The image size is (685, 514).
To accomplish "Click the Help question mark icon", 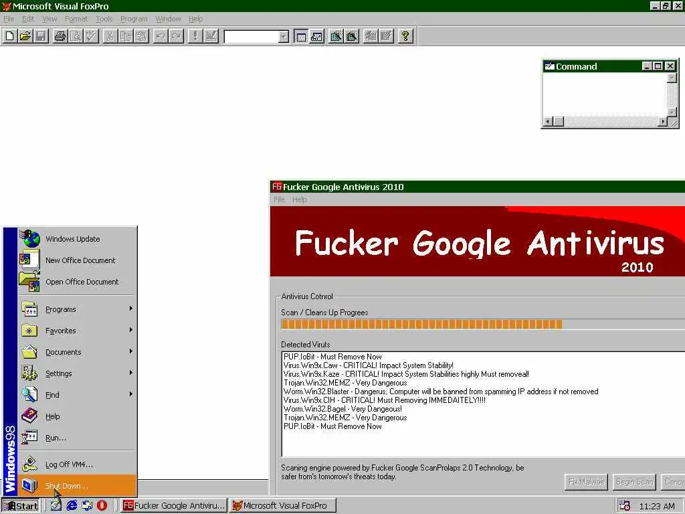I will (x=405, y=36).
